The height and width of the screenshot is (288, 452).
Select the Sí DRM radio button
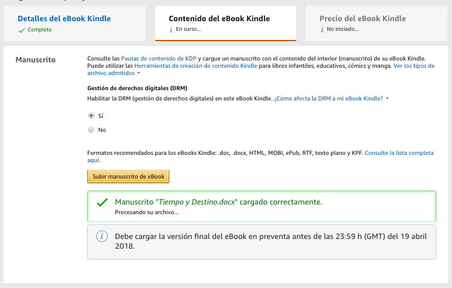[91, 115]
